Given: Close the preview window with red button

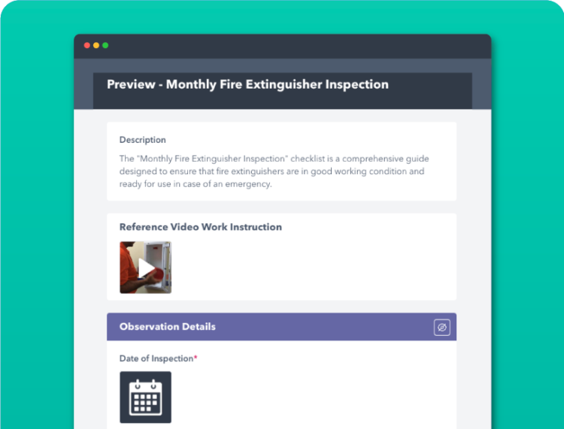Looking at the screenshot, I should point(87,45).
